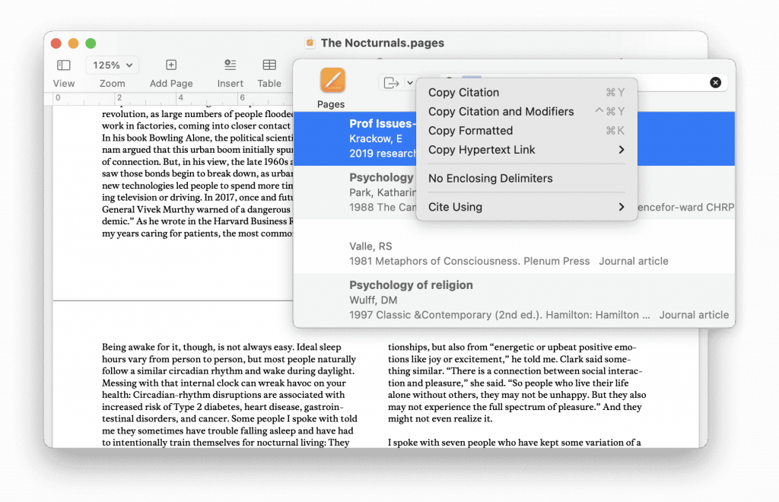Screen dimensions: 779x502
Task: Expand the Cite Using submenu
Action: [621, 207]
